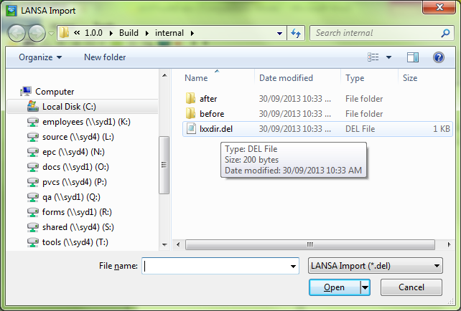Select the pvcs (P:) network drive
The height and width of the screenshot is (311, 461).
pyautogui.click(x=75, y=182)
